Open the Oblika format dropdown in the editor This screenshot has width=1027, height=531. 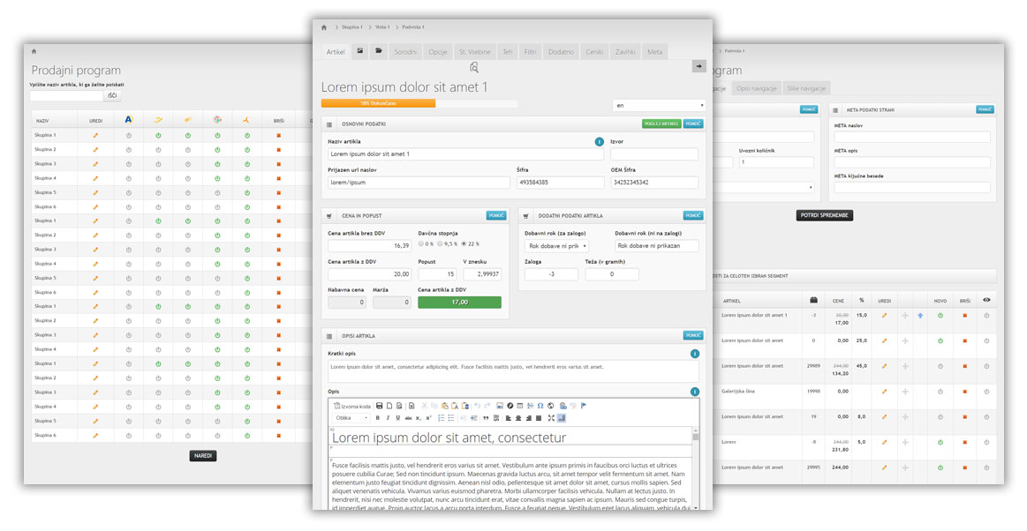351,418
